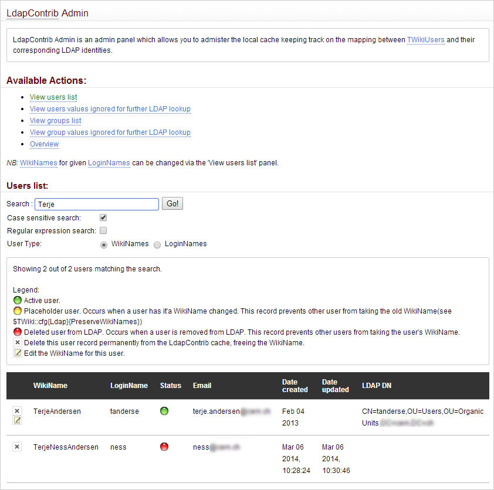This screenshot has height=490, width=494.
Task: Open the Overview panel
Action: click(x=44, y=144)
